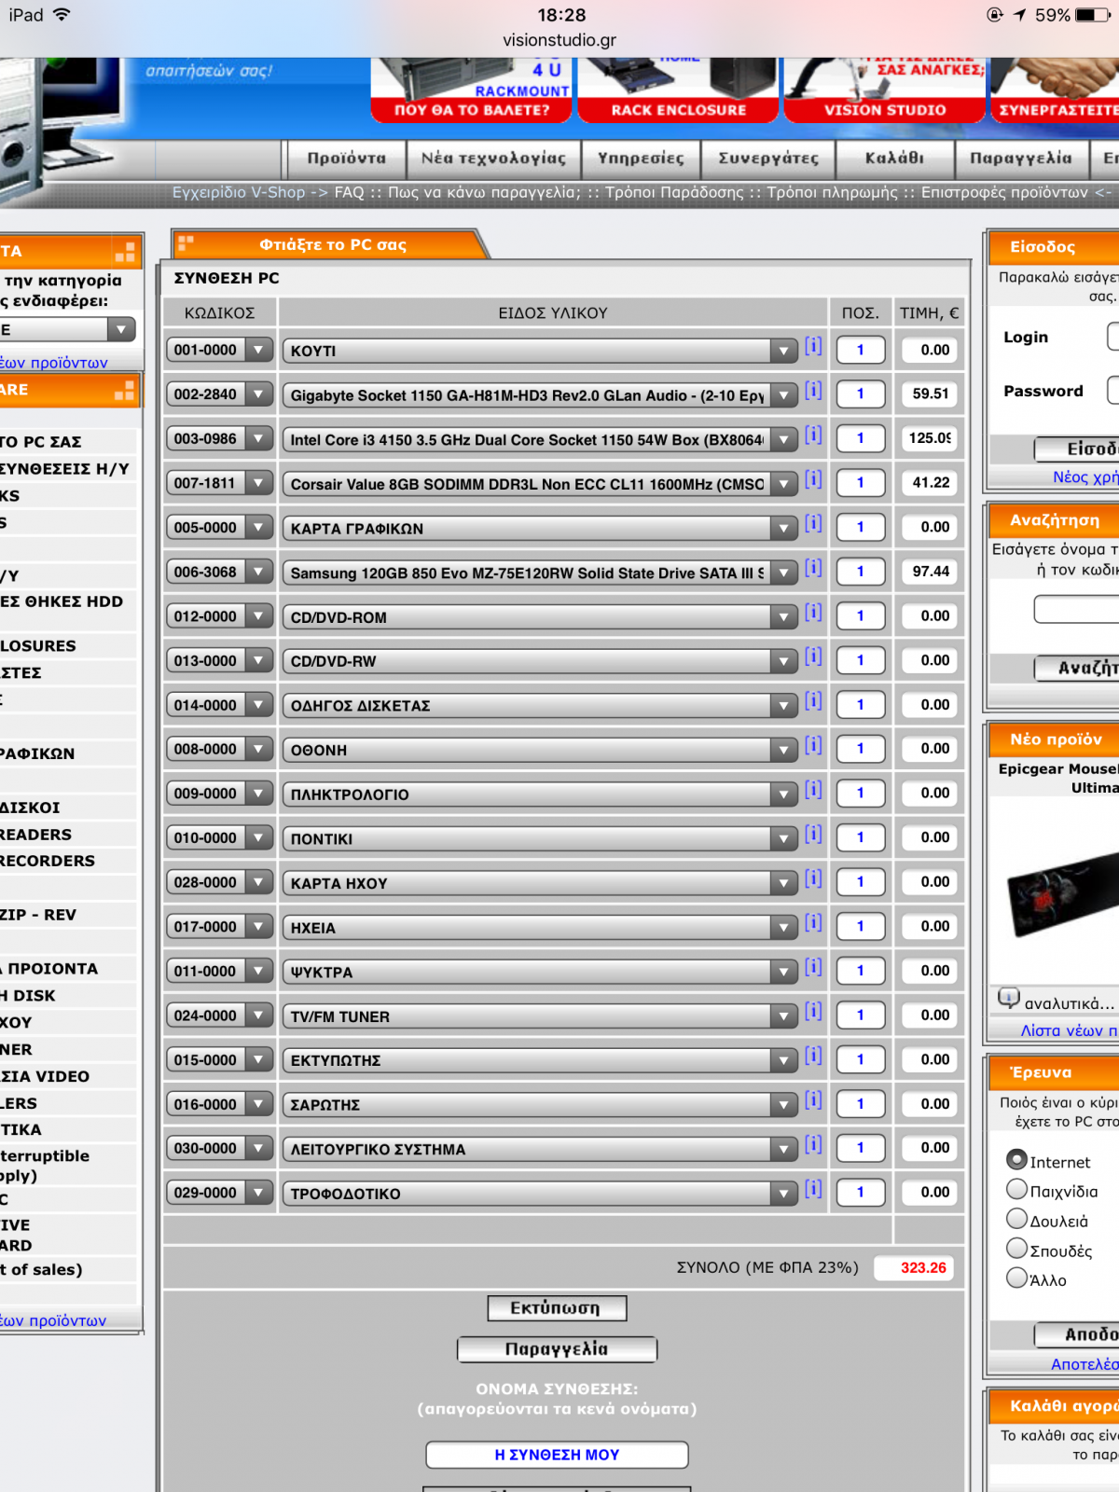Open info icon for ΛΕΙΤΟΥΡΓΙΚΟ ΣΥΣΤΗΜΑ row

tap(813, 1144)
